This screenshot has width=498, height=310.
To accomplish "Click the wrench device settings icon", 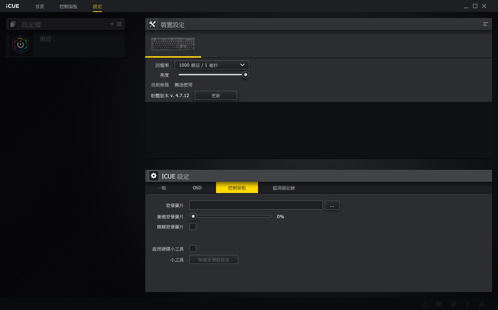I will pos(152,24).
